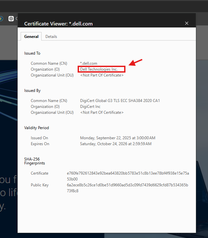Screen dimensions: 208x238
Task: Close the Certificate Viewer dialog
Action: click(x=187, y=23)
